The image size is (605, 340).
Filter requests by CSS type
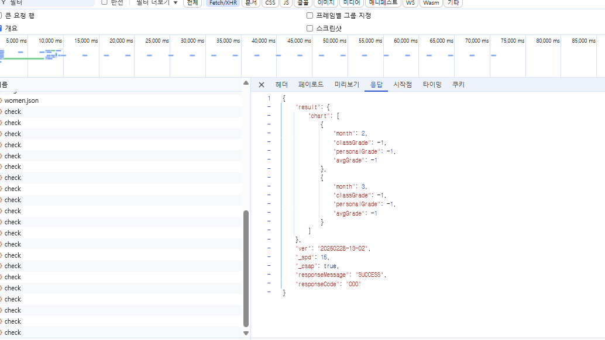269,2
